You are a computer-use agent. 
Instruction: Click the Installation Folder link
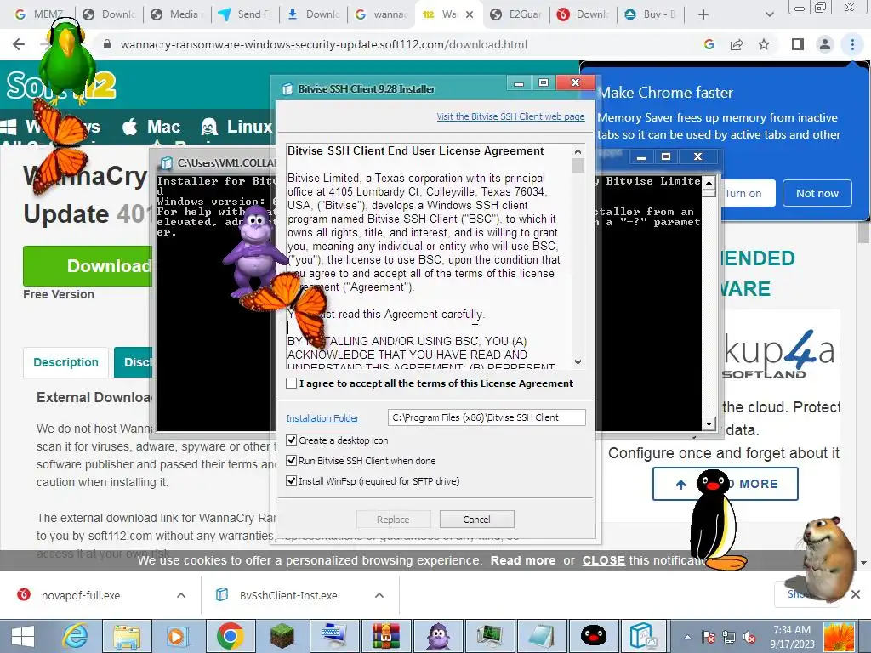pyautogui.click(x=322, y=418)
